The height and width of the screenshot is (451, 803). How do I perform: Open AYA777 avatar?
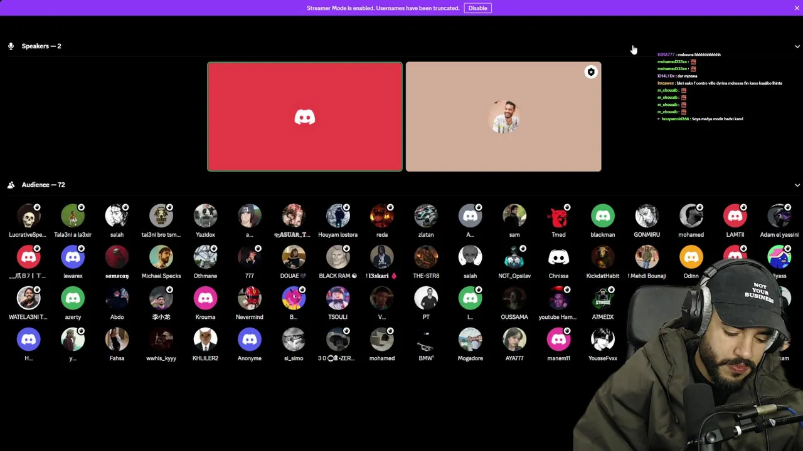[x=514, y=340]
